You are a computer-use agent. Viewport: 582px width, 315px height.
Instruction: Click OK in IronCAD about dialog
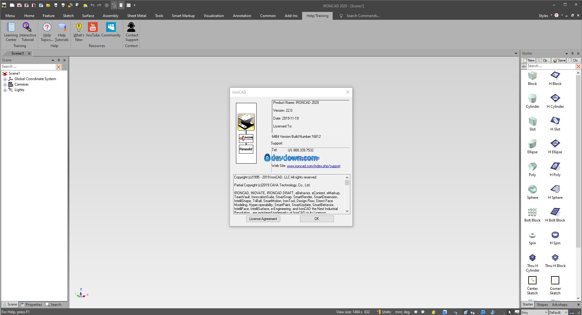point(317,219)
